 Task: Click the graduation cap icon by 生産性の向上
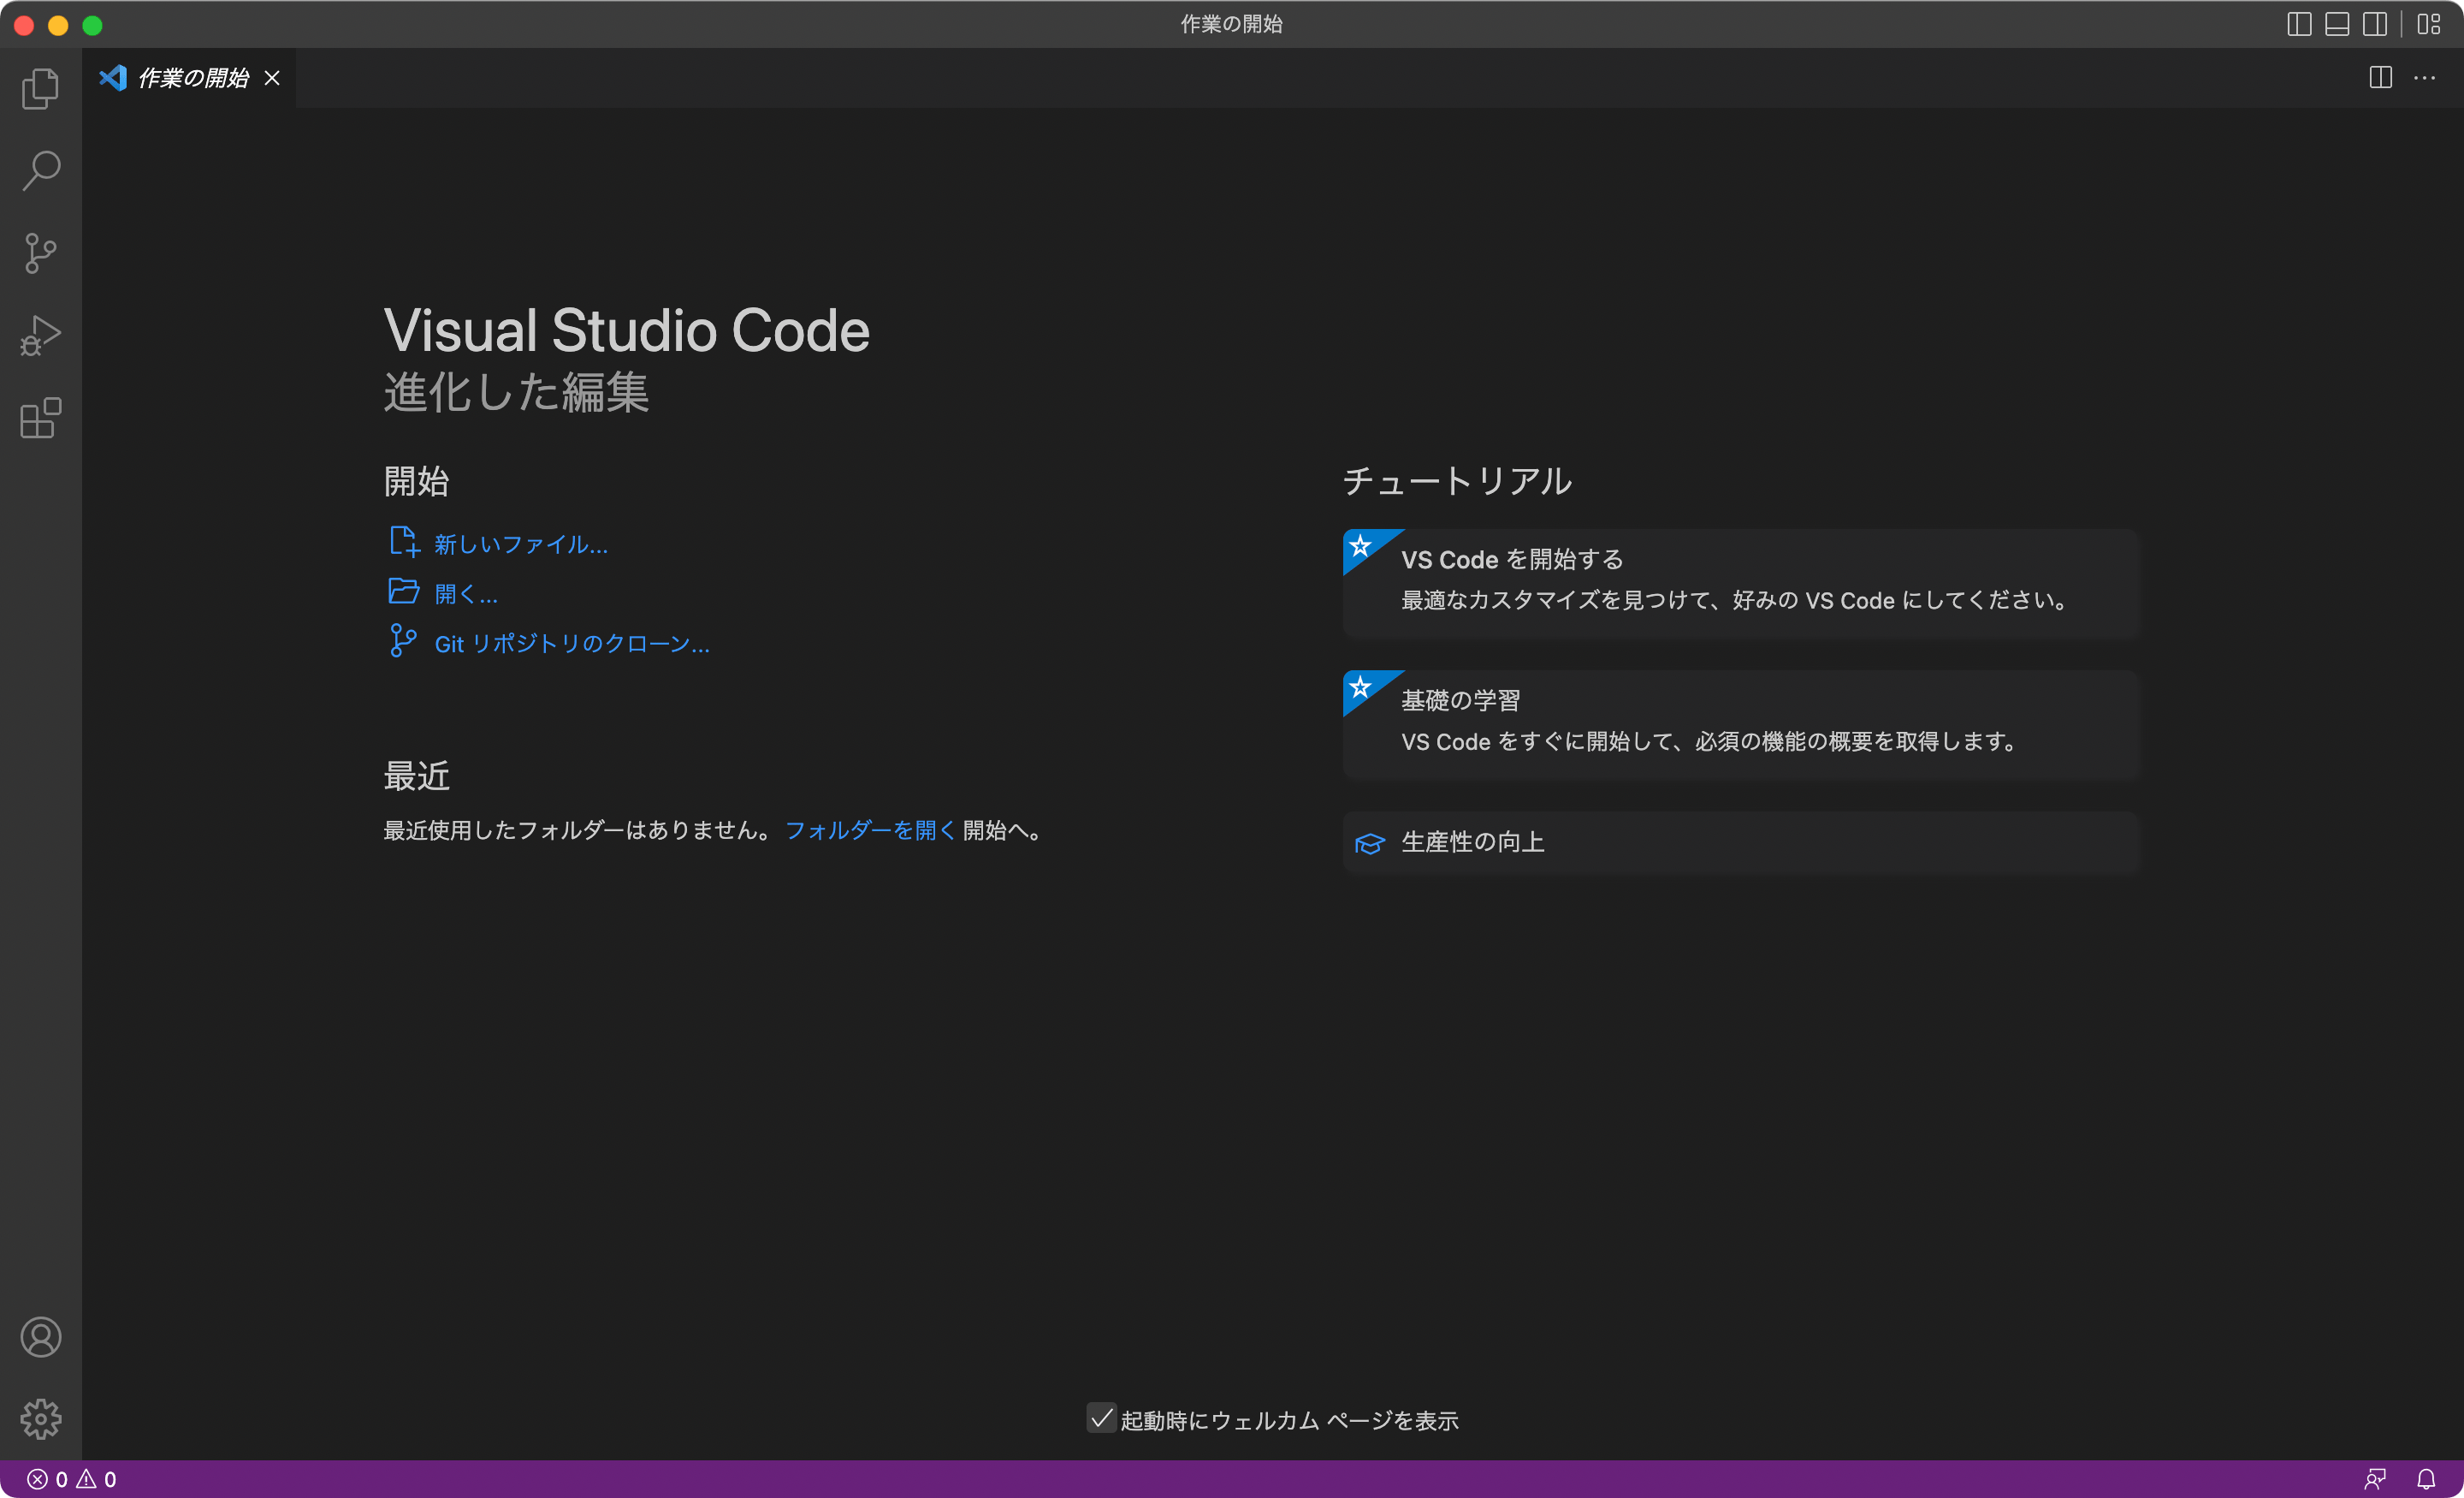point(1370,843)
